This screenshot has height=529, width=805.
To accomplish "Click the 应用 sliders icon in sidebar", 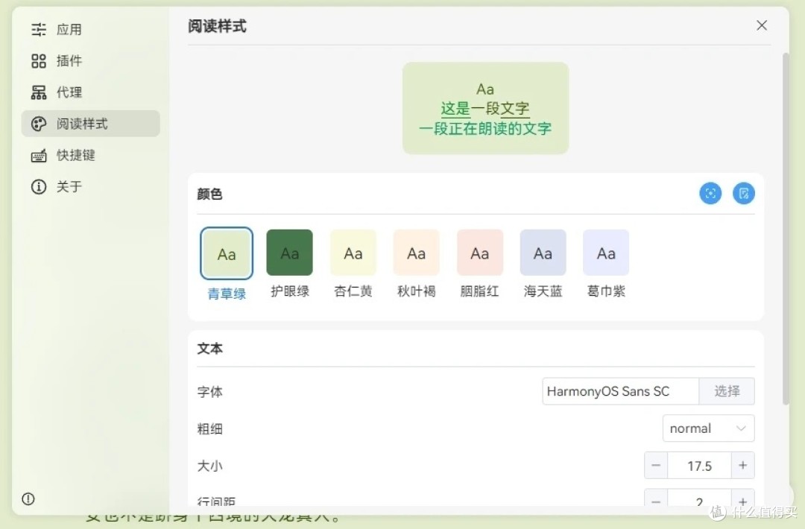I will click(39, 30).
